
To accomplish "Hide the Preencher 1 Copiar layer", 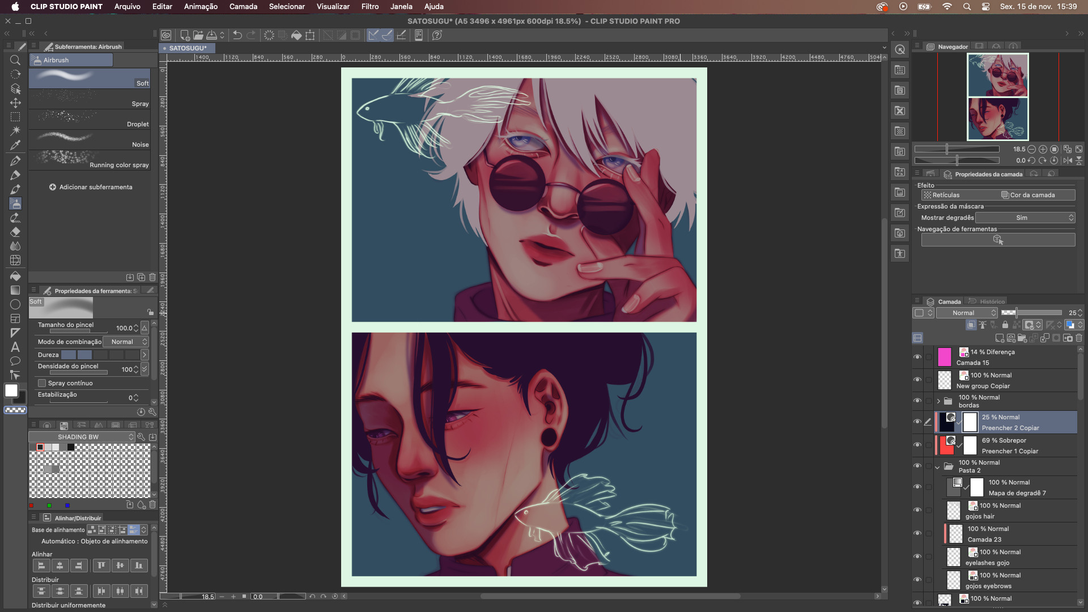I will point(917,445).
